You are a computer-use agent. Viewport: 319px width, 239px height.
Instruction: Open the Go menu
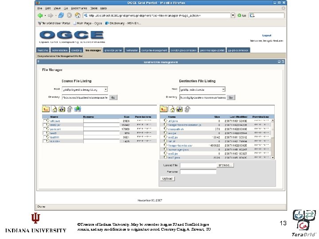66,8
